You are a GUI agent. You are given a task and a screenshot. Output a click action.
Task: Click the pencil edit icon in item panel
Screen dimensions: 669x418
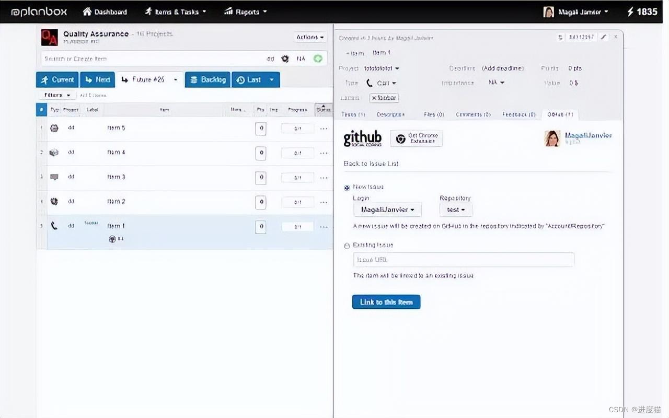[604, 37]
